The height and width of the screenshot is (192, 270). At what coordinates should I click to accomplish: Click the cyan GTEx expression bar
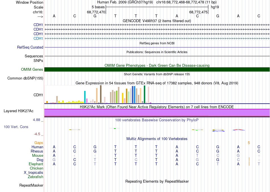pyautogui.click(x=85, y=97)
